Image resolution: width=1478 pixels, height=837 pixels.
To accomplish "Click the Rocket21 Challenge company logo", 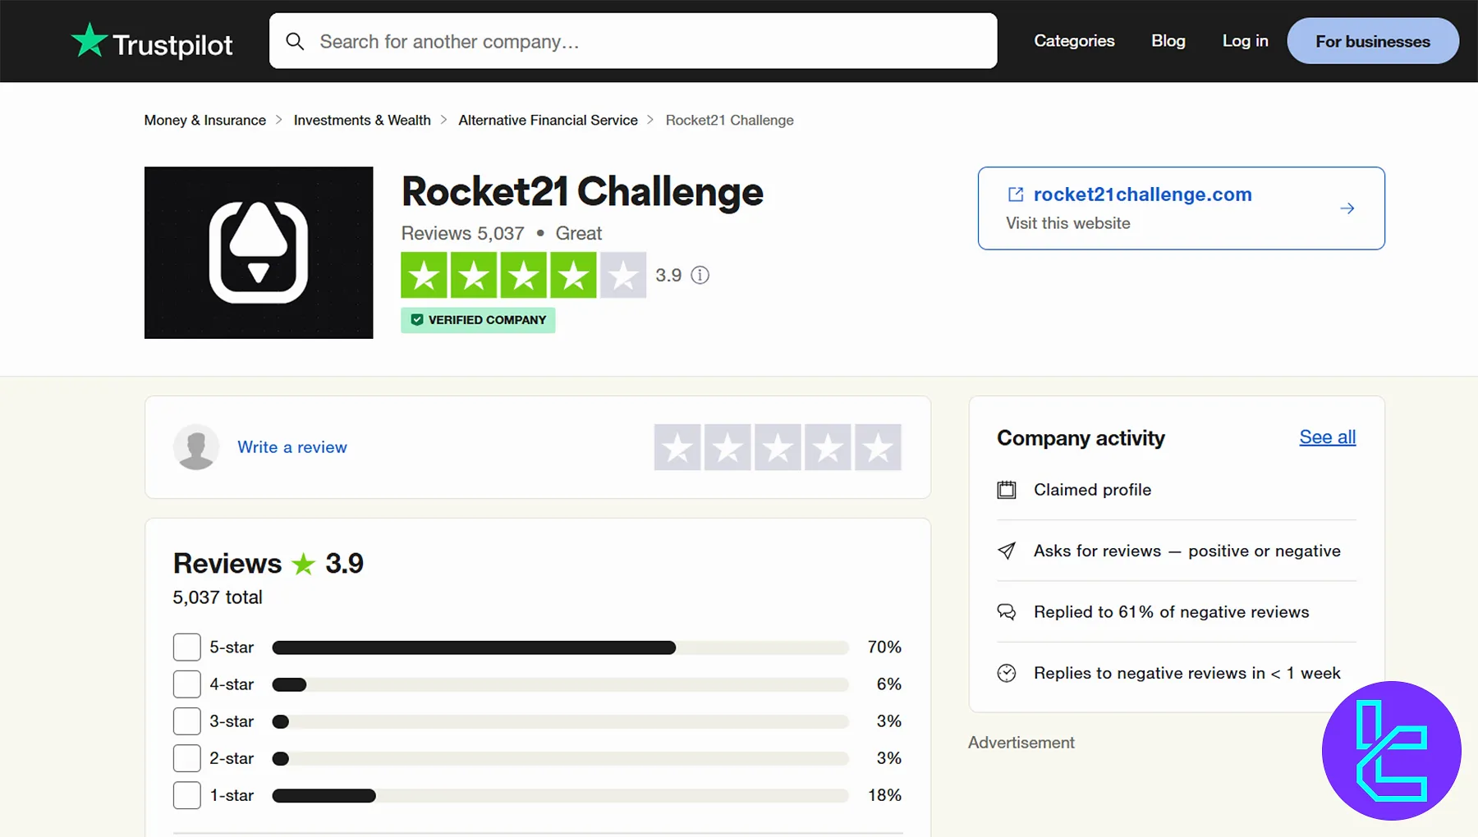I will click(x=258, y=253).
